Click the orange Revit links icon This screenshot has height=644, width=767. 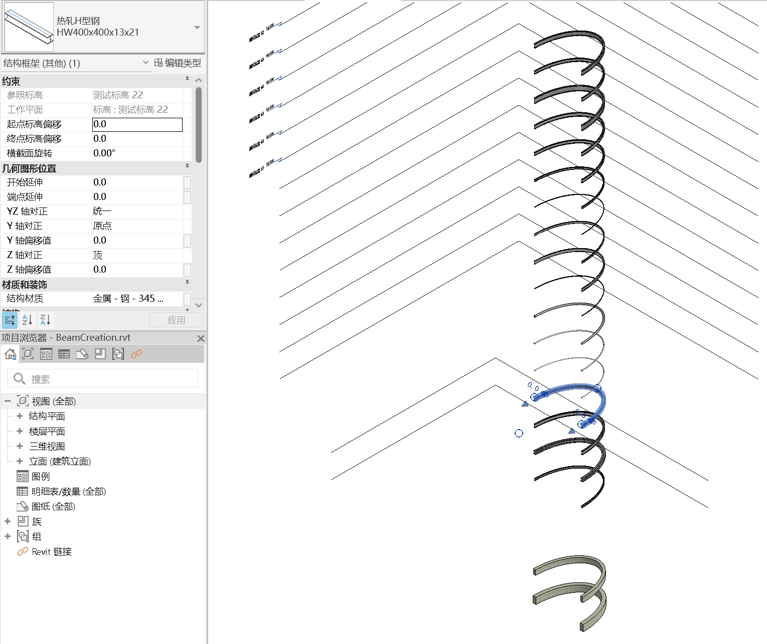tap(136, 354)
